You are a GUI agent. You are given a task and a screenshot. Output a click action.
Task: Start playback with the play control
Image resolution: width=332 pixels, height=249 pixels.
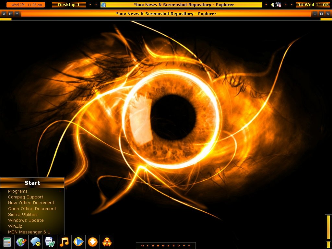[x=148, y=246]
